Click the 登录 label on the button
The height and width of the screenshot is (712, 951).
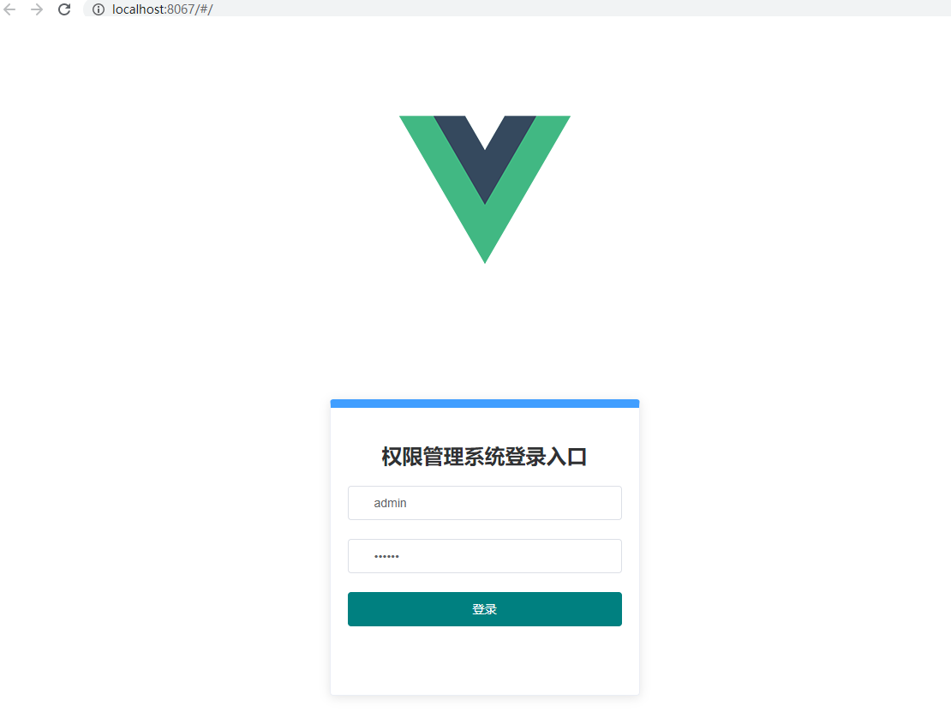[x=485, y=609]
